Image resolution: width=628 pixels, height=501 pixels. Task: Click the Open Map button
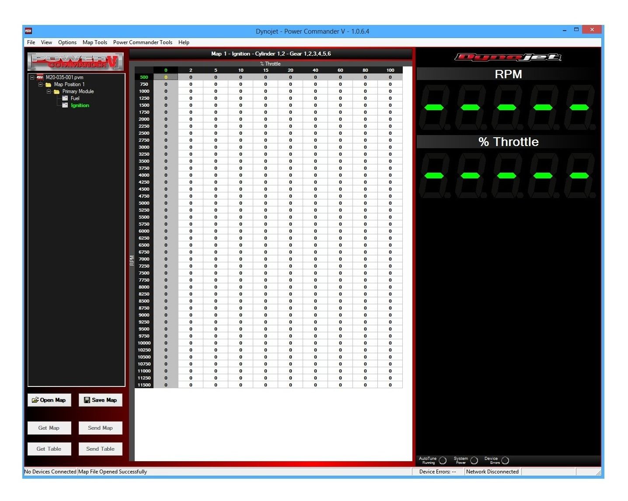(49, 400)
